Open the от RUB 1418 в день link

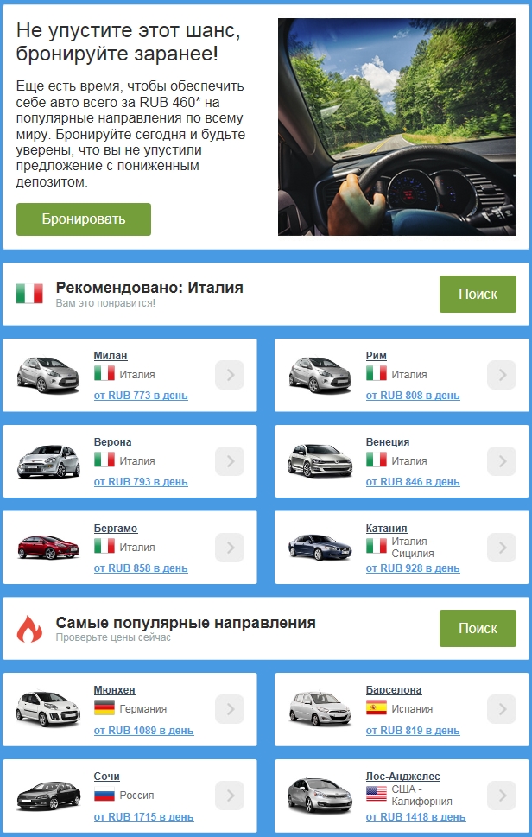[x=415, y=817]
